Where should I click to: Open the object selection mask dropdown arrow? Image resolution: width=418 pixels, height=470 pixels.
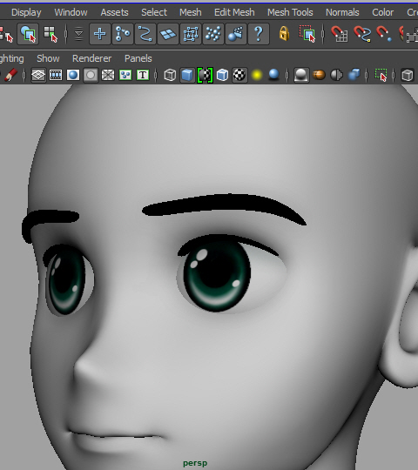pyautogui.click(x=78, y=34)
